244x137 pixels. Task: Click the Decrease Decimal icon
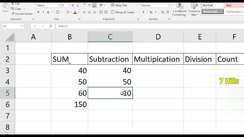point(167,12)
